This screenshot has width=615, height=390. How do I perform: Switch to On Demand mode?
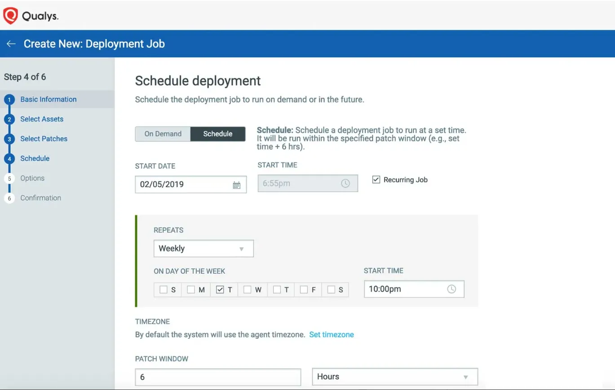pos(163,134)
